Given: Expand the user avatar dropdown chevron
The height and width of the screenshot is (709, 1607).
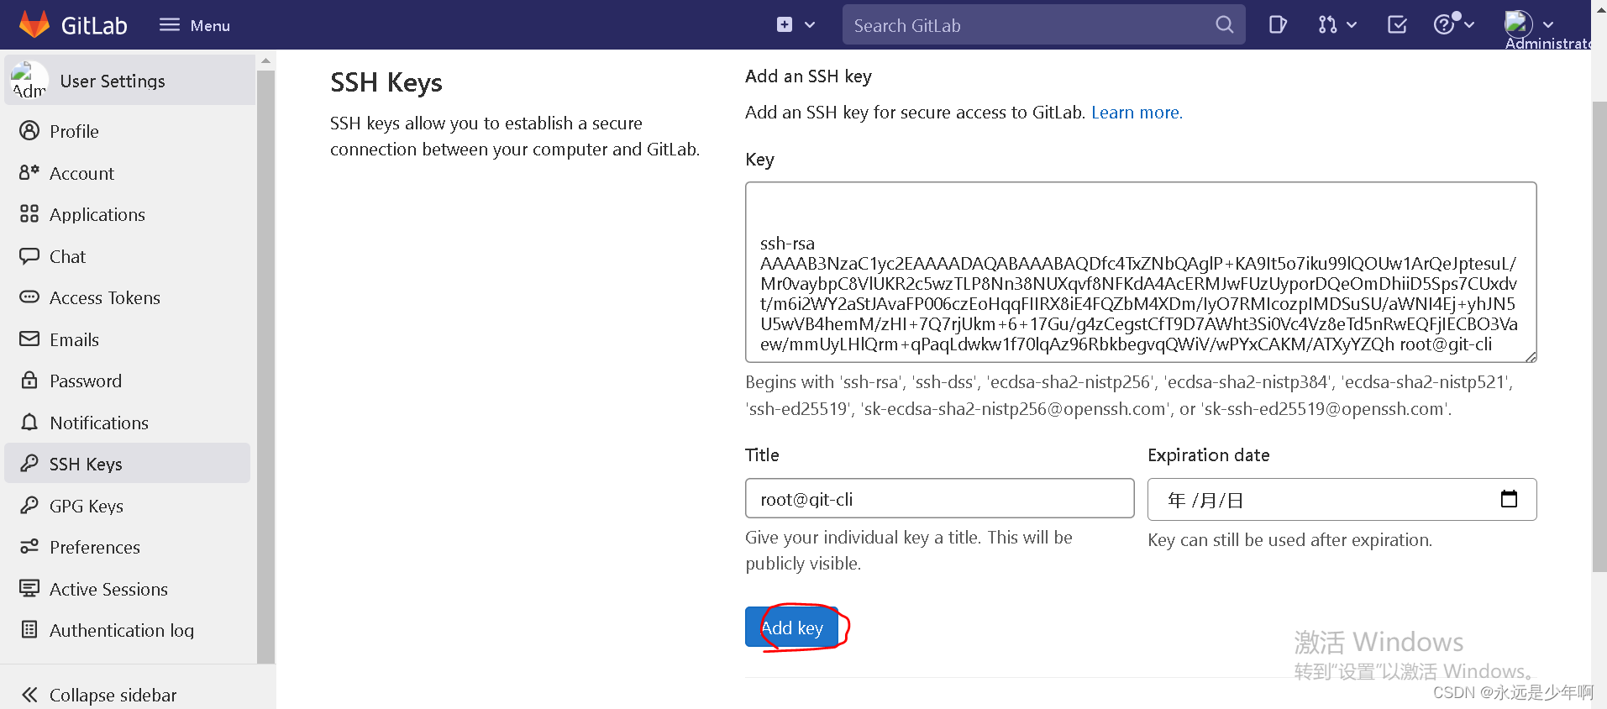Looking at the screenshot, I should 1548,25.
